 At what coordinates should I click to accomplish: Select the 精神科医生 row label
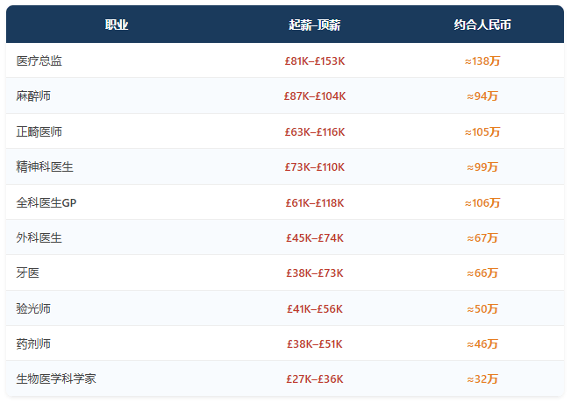[x=45, y=167]
